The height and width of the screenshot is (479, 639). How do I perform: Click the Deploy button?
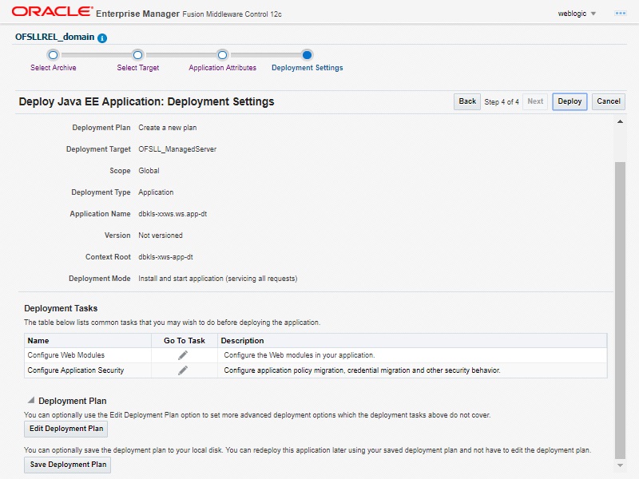coord(570,101)
